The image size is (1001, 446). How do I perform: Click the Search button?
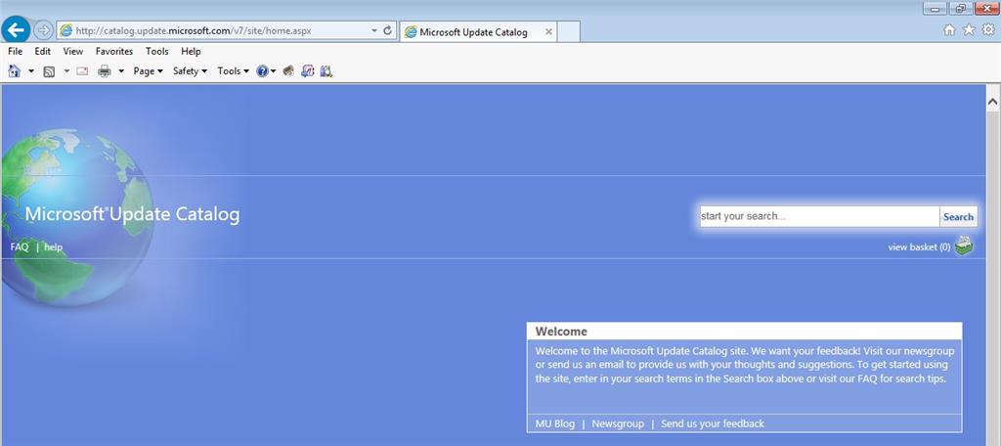point(958,216)
